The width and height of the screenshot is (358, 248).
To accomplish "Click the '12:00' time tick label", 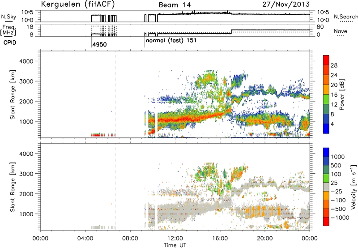I will 175,239.
